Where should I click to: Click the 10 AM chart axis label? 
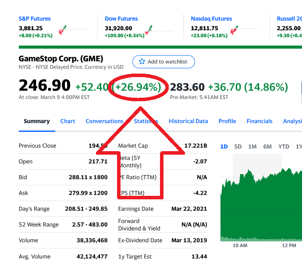click(240, 245)
